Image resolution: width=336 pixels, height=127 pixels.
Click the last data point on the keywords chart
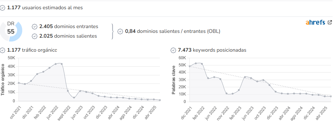point(331,97)
